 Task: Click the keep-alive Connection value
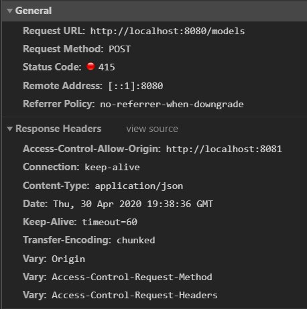tap(112, 167)
